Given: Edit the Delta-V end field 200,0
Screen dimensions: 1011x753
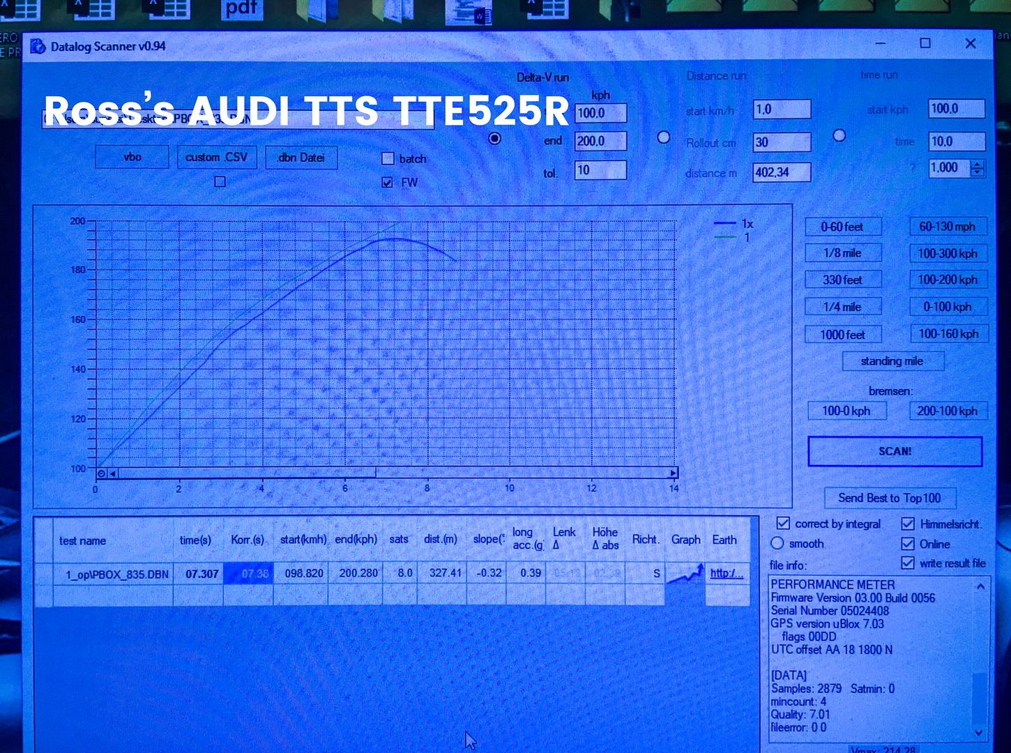Looking at the screenshot, I should (600, 141).
